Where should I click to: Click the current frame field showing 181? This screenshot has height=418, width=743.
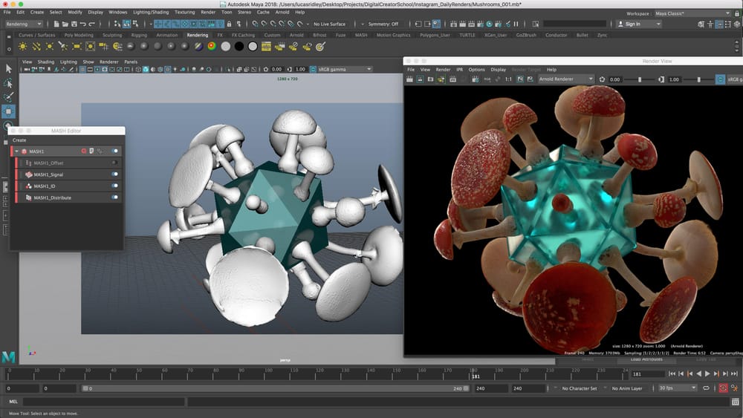(x=646, y=374)
